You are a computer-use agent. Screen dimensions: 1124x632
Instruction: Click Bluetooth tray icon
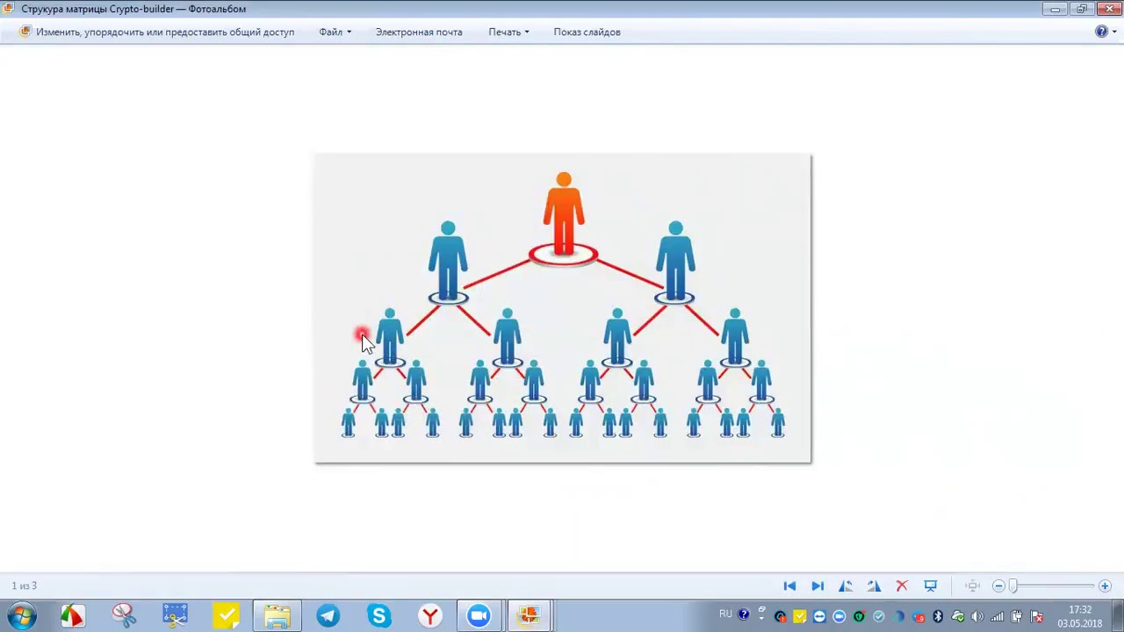click(x=938, y=616)
